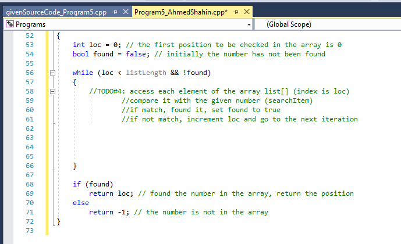The width and height of the screenshot is (401, 244).
Task: Click the 'int' keyword on line 53
Action: [x=79, y=45]
